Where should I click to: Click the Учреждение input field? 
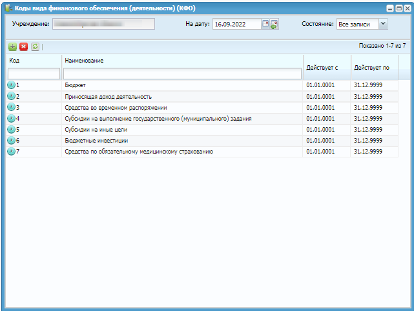click(103, 24)
